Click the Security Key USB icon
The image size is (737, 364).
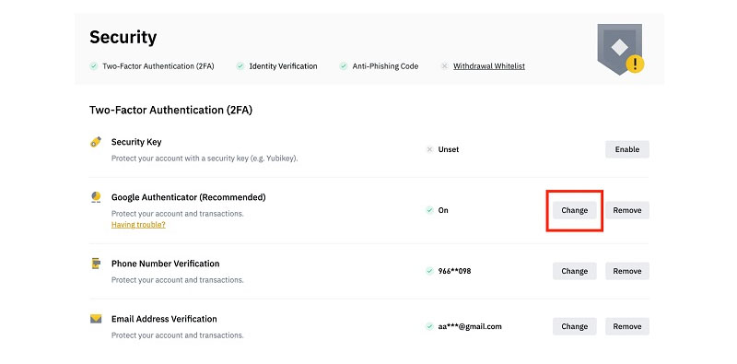(96, 142)
